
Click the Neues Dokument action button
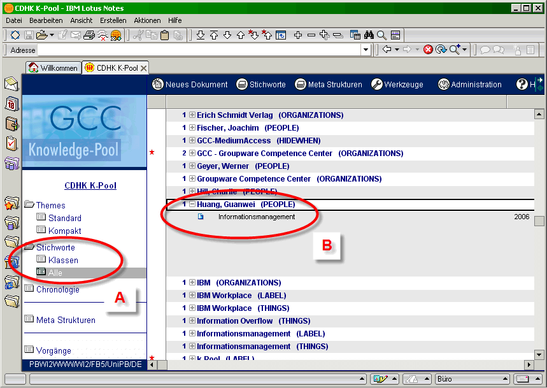[x=190, y=85]
